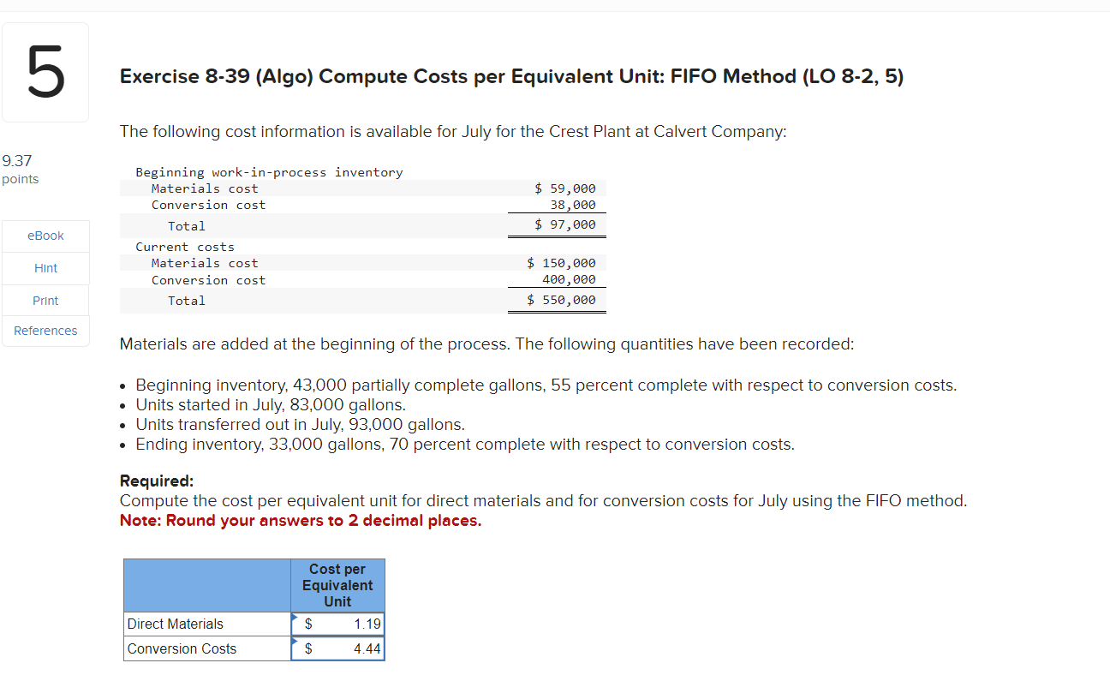Click the exercise title heading
Viewport: 1110px width, 675px height.
tap(511, 76)
